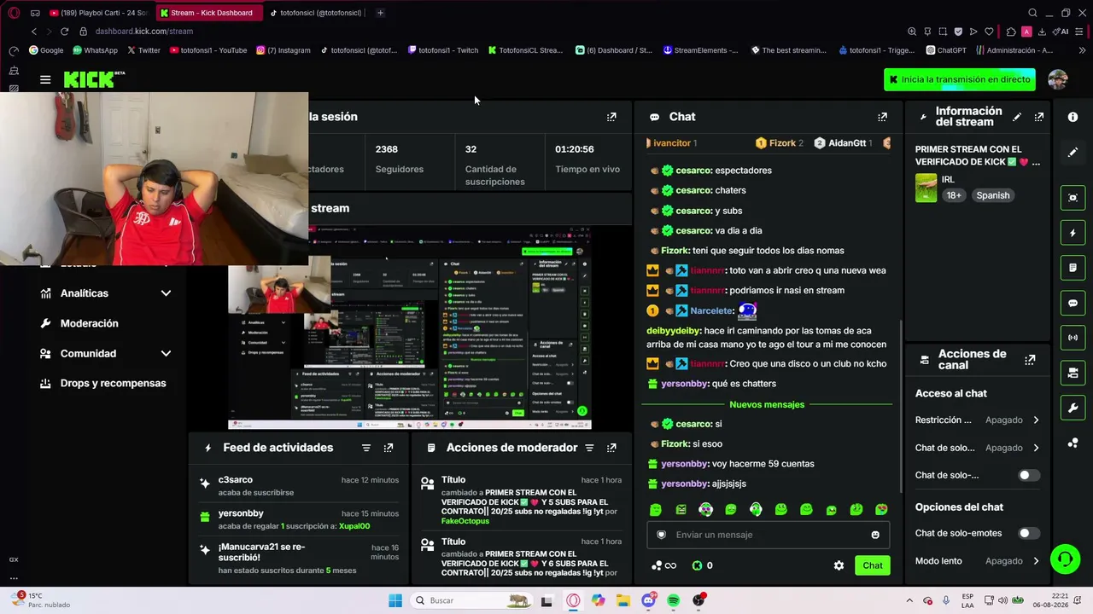The image size is (1093, 614).
Task: Pop out the Chat panel
Action: click(882, 117)
